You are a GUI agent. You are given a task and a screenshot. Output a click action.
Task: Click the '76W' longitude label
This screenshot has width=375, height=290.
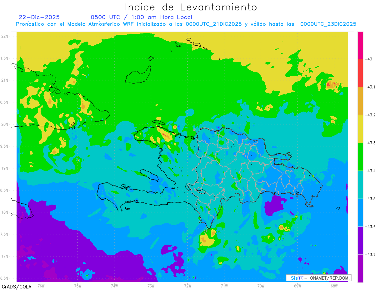pos(41,286)
